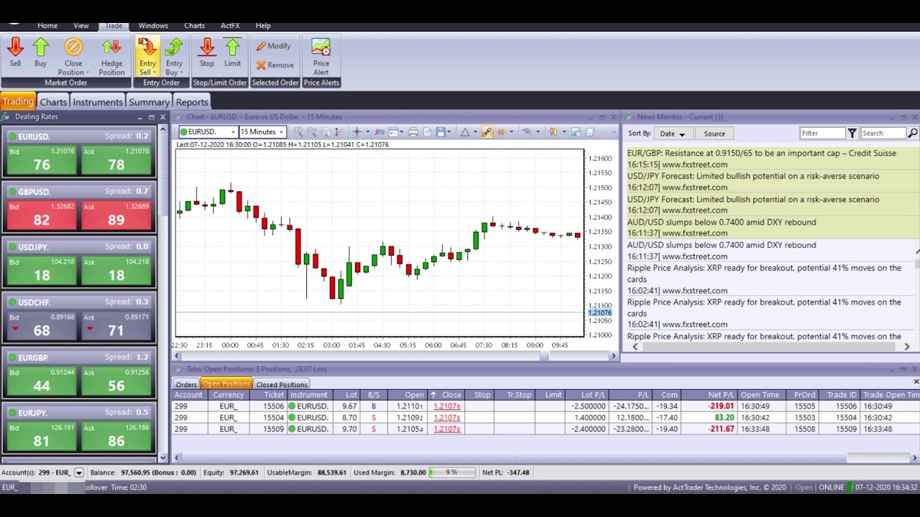Viewport: 920px width, 517px height.
Task: Click the News Monitor Filter input field
Action: click(x=823, y=134)
